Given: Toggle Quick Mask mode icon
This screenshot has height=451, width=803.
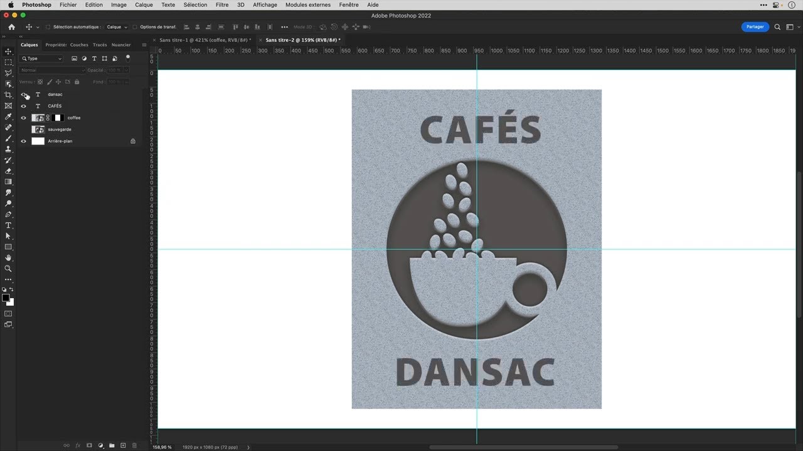Looking at the screenshot, I should pos(8,313).
